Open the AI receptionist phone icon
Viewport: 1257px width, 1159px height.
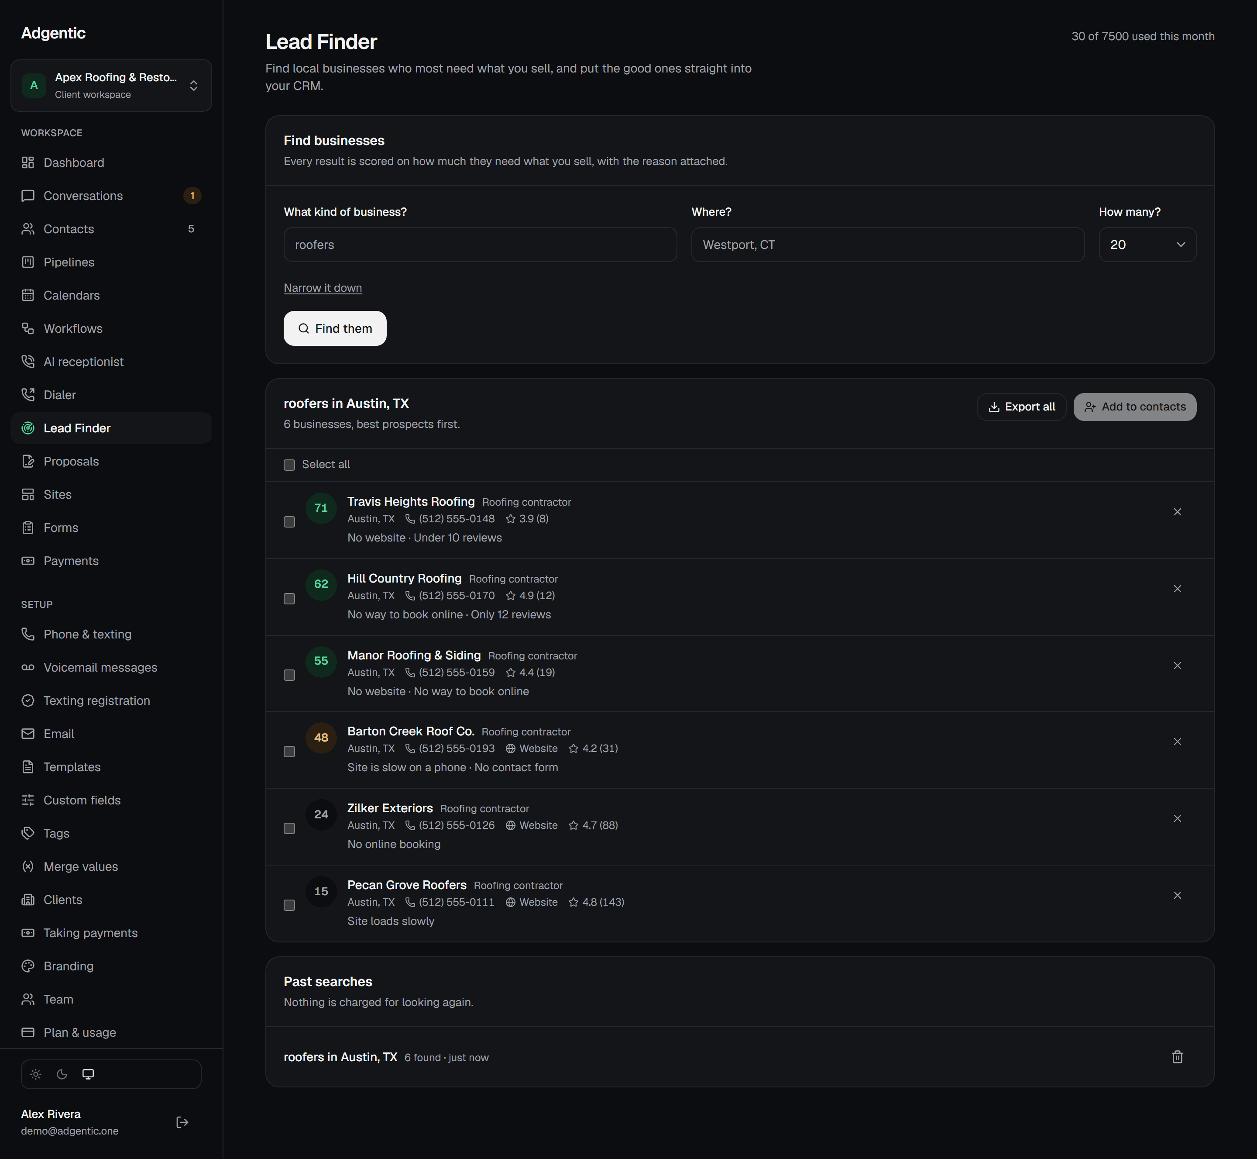coord(27,361)
